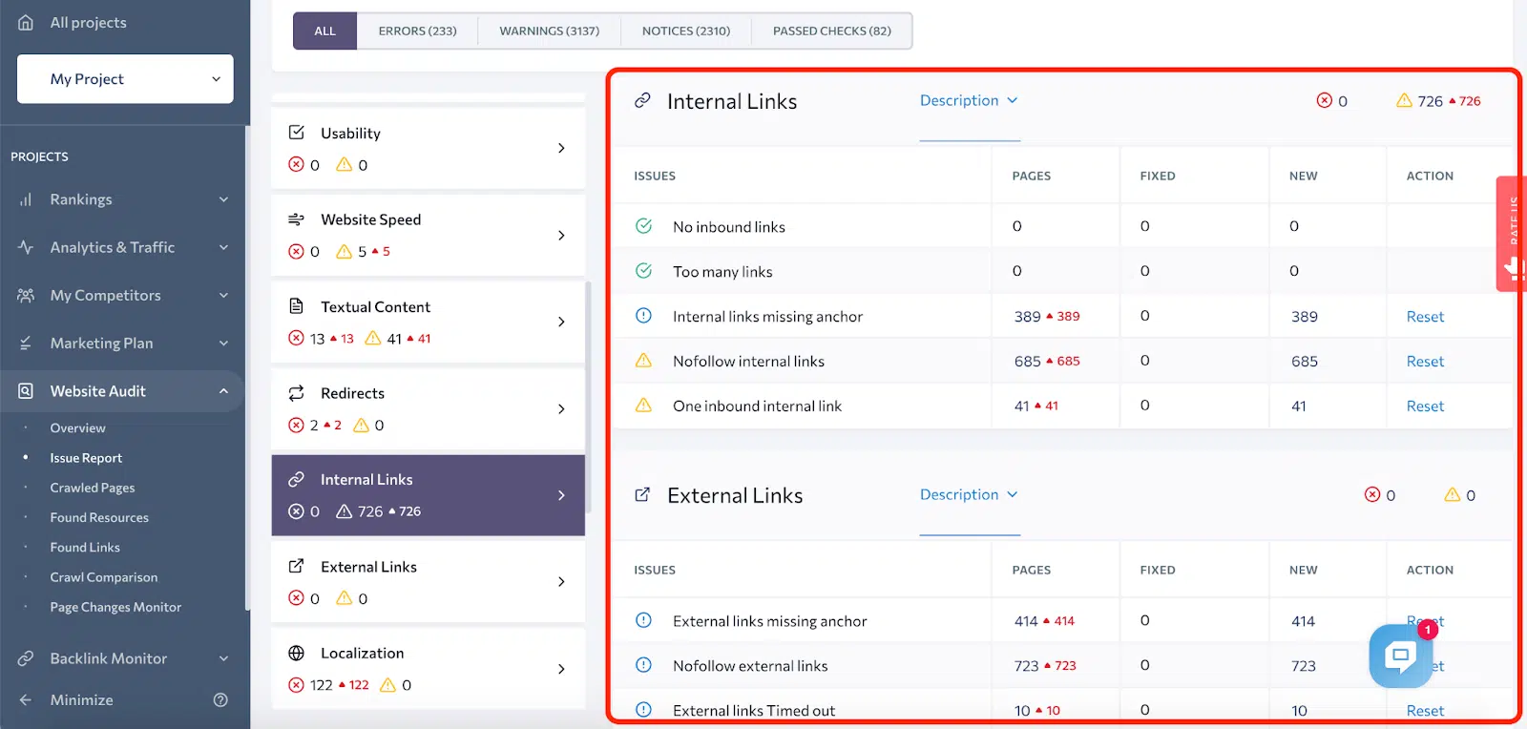Viewport: 1527px width, 729px height.
Task: Select the Warnings (3137) tab
Action: pos(549,31)
